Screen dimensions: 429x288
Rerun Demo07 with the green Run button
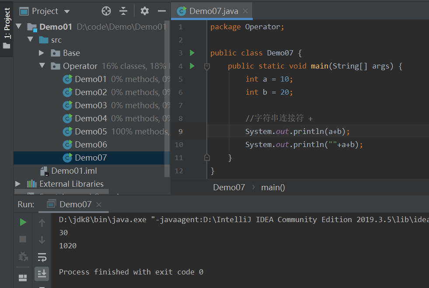[x=23, y=222]
